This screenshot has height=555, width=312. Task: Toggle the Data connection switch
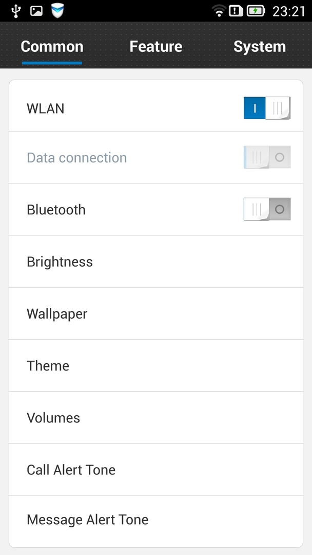(x=267, y=157)
